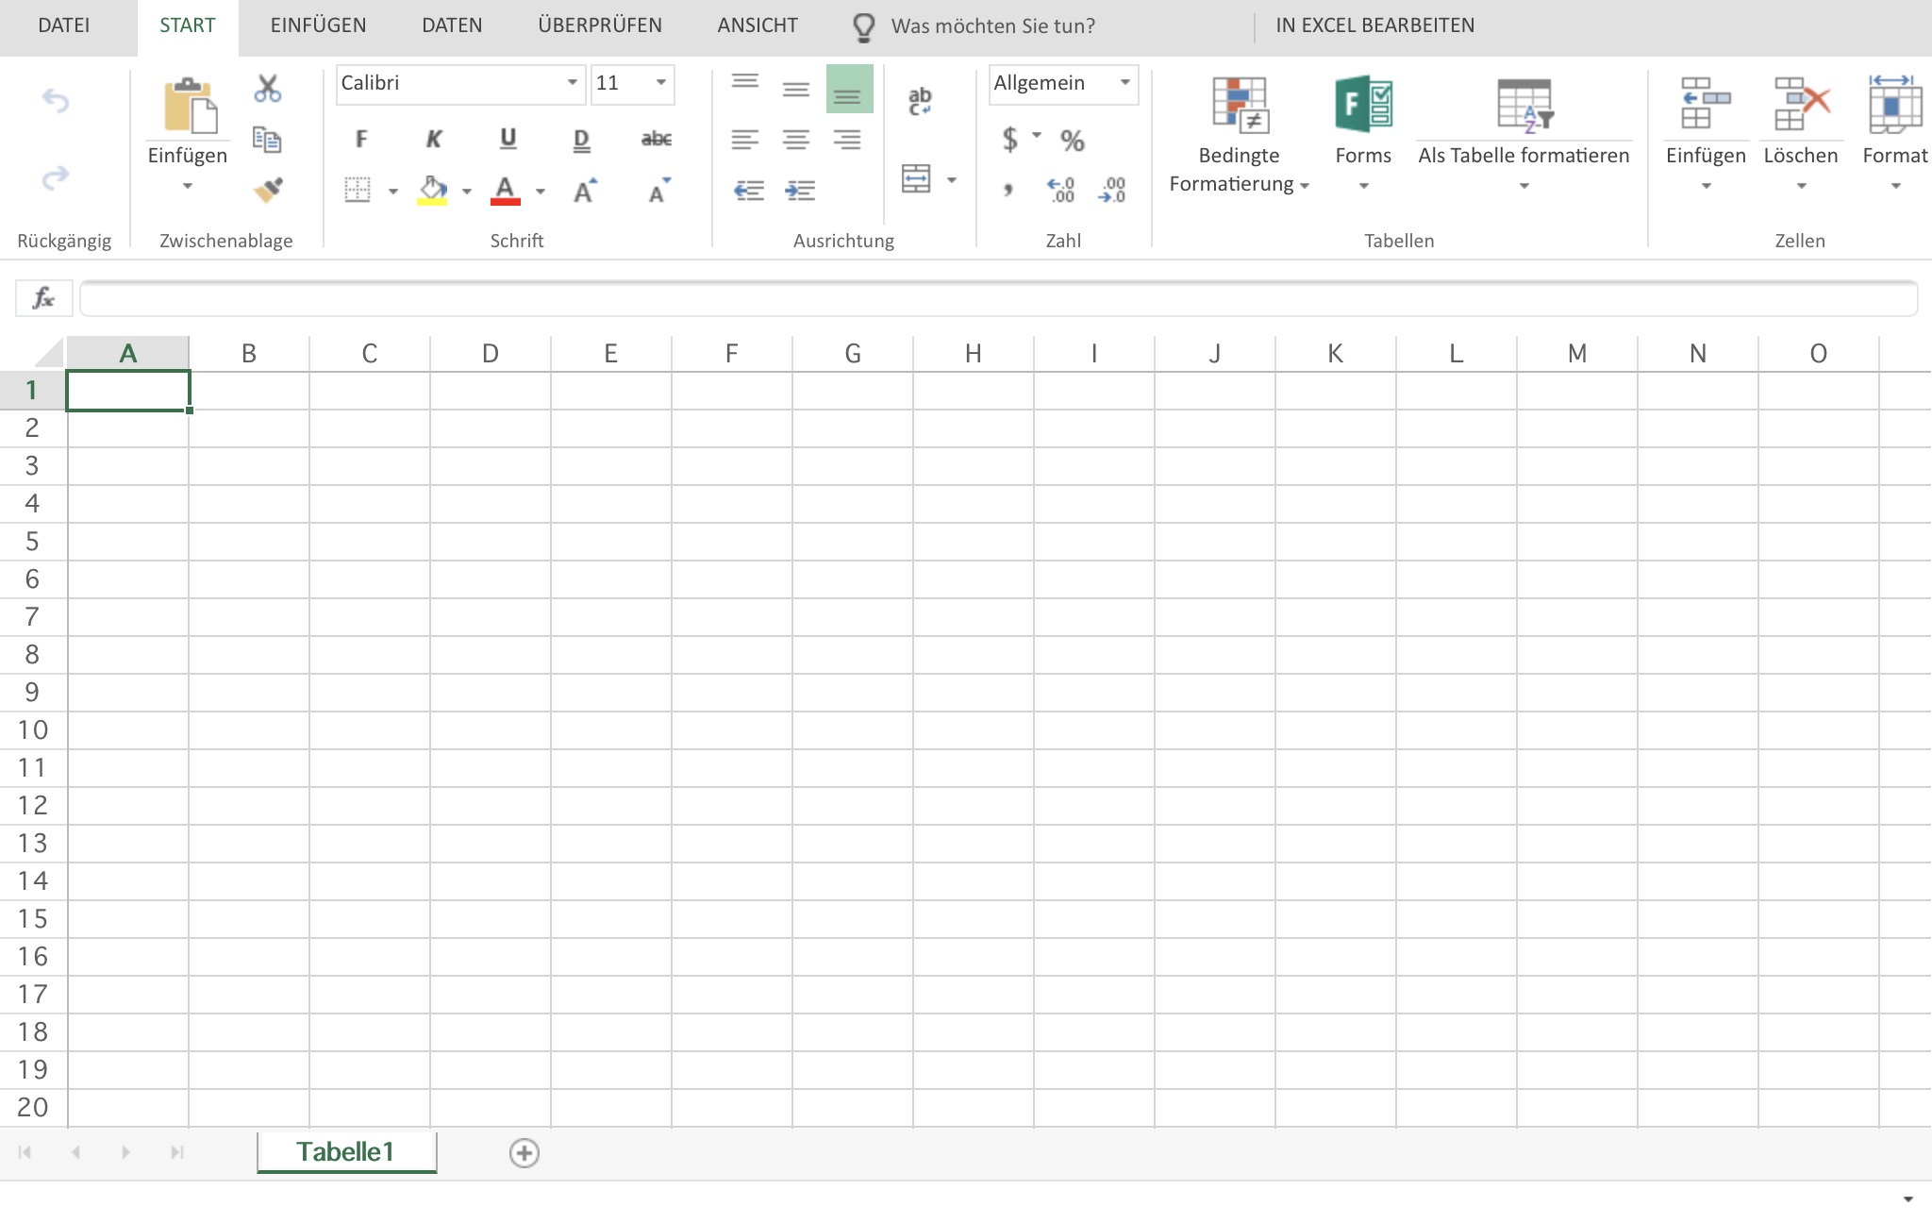
Task: Apply comma thousands separator style
Action: (1008, 190)
